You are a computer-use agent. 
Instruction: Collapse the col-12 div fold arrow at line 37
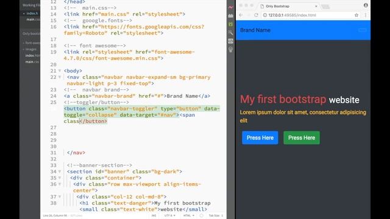point(60,197)
